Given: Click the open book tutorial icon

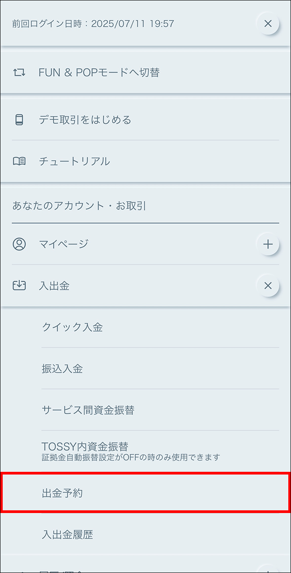Looking at the screenshot, I should 19,162.
